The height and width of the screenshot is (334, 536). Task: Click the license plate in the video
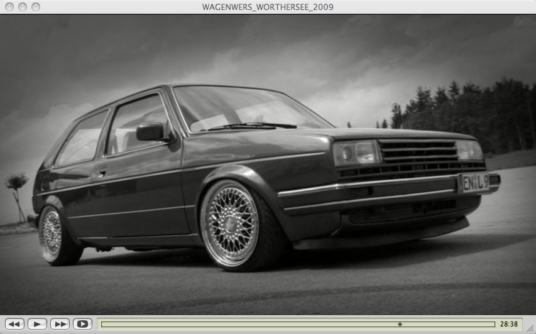coord(476,182)
